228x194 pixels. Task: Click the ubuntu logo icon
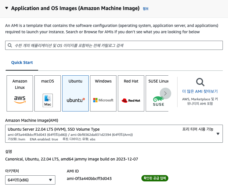(x=76, y=100)
